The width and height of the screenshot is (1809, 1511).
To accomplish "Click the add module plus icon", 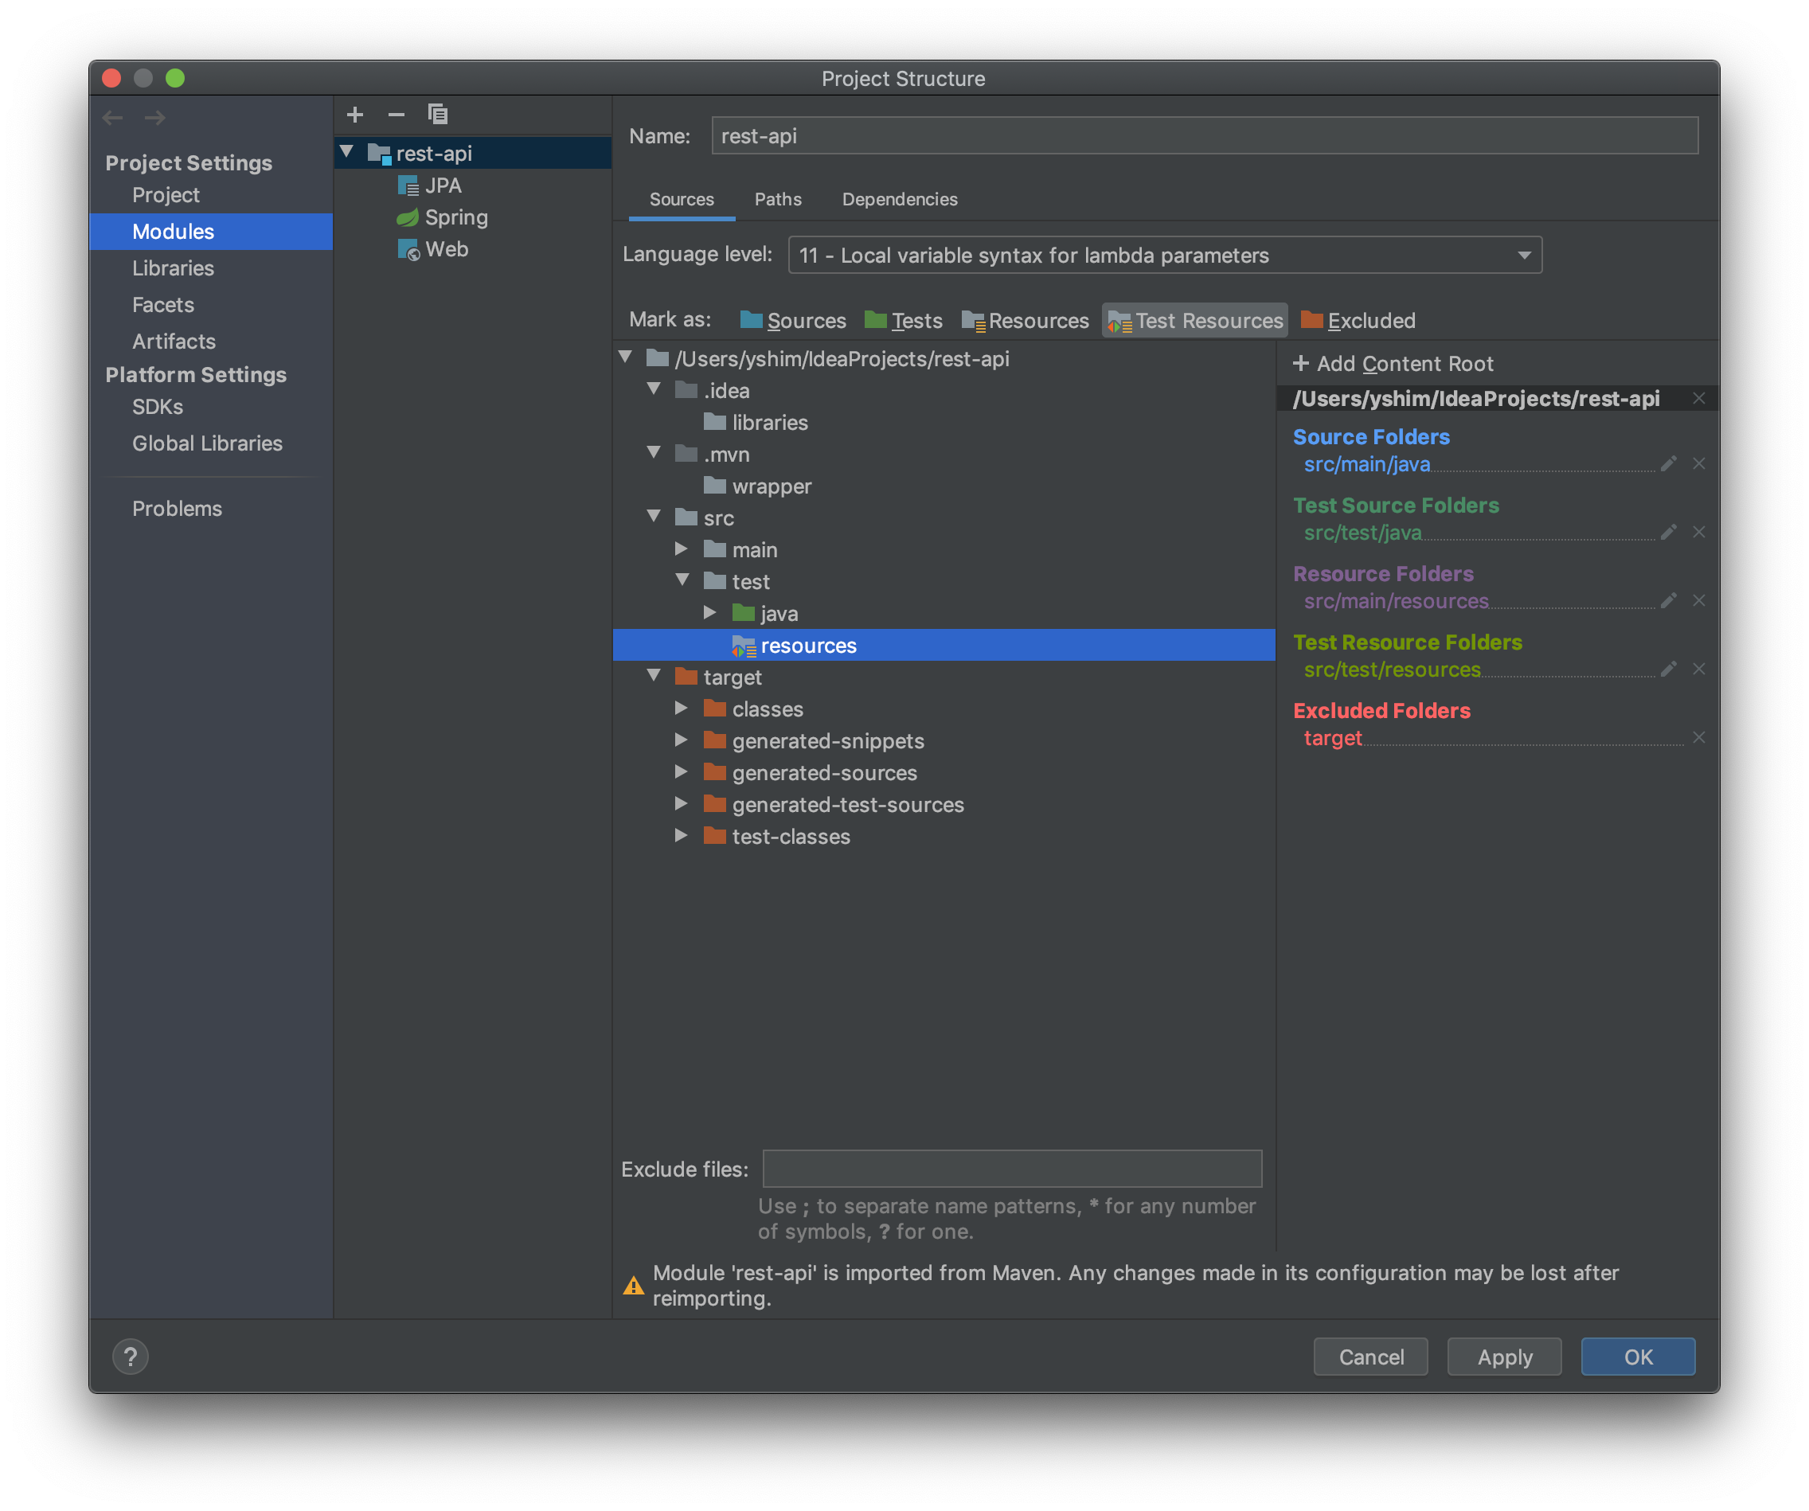I will pyautogui.click(x=355, y=115).
